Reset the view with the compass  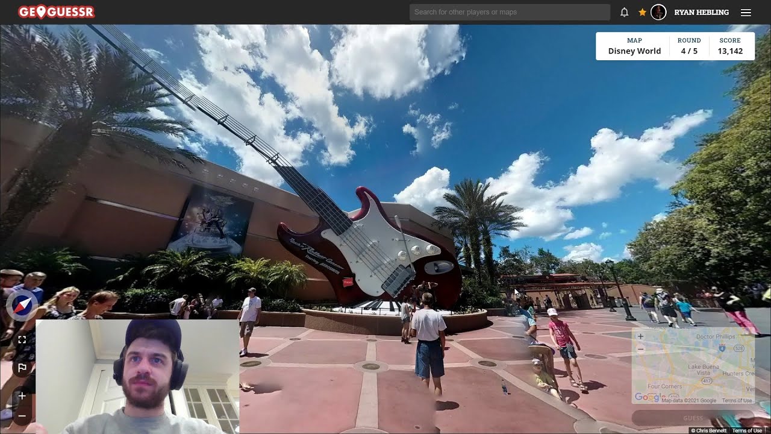click(22, 306)
